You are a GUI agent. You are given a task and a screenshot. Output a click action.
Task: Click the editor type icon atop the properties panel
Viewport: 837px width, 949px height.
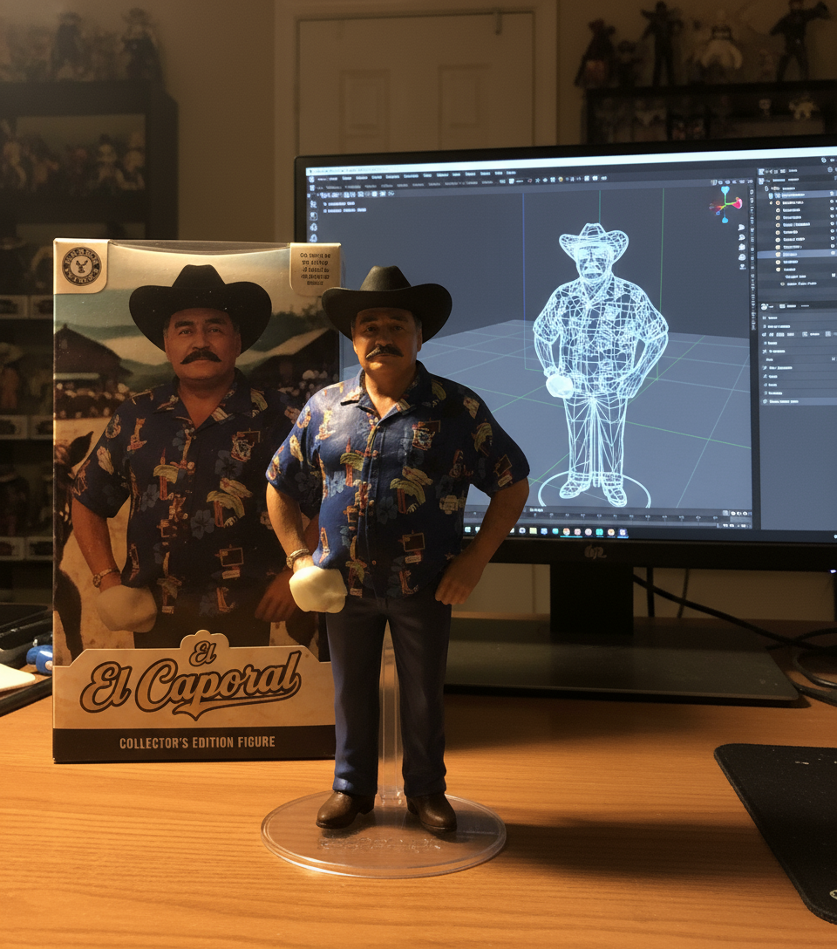coord(766,306)
